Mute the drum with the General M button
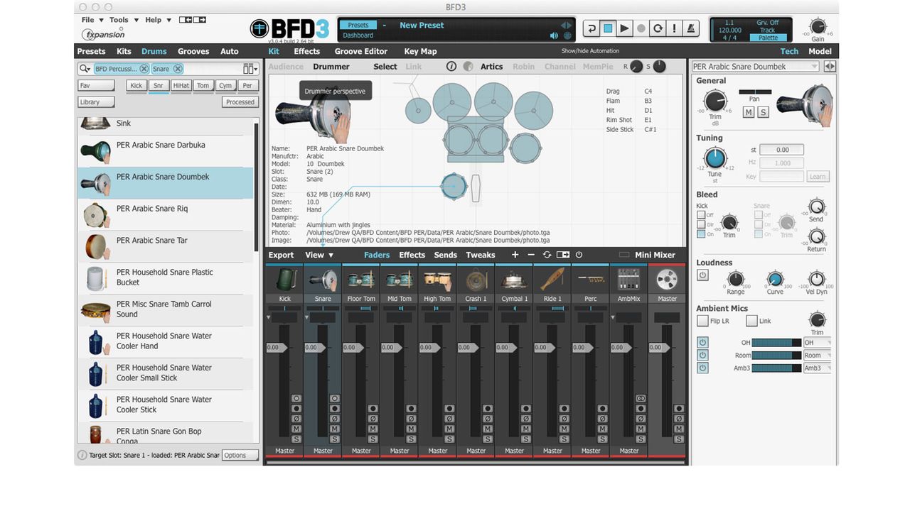The width and height of the screenshot is (910, 511). point(749,112)
